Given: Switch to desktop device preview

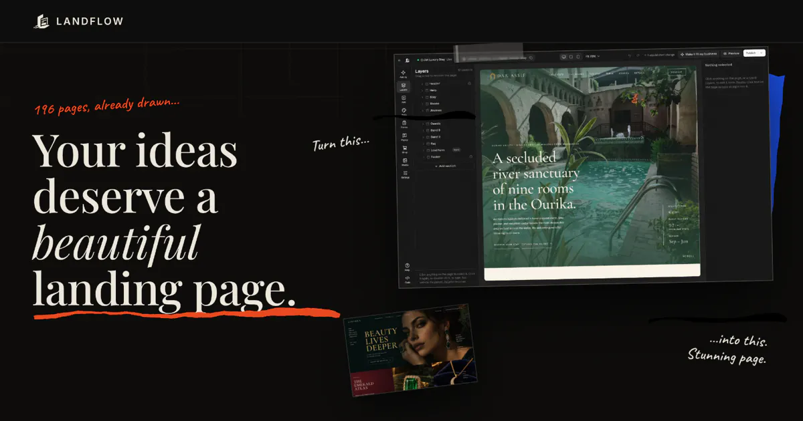Looking at the screenshot, I should [563, 56].
